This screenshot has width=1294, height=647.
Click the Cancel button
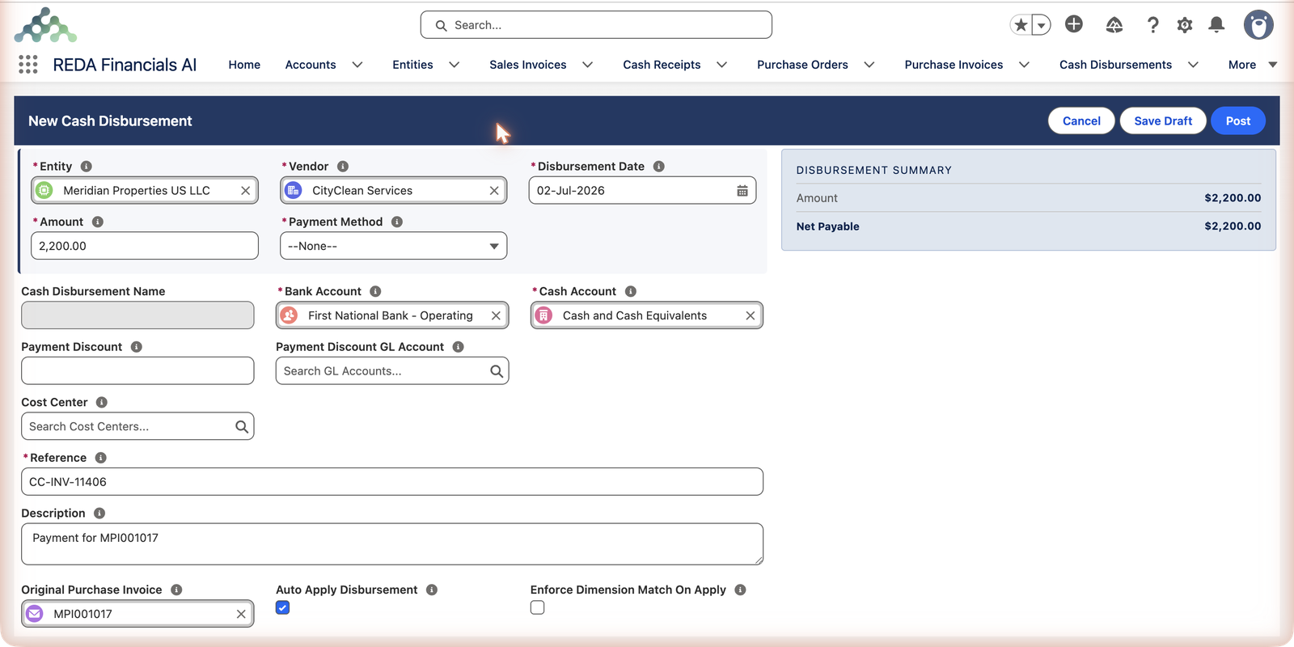(x=1081, y=121)
